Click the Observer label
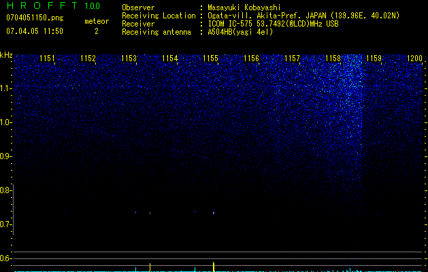This screenshot has width=428, height=272. click(x=138, y=7)
